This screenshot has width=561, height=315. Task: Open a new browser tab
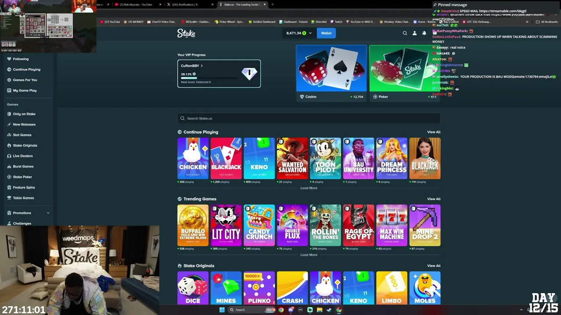(273, 4)
